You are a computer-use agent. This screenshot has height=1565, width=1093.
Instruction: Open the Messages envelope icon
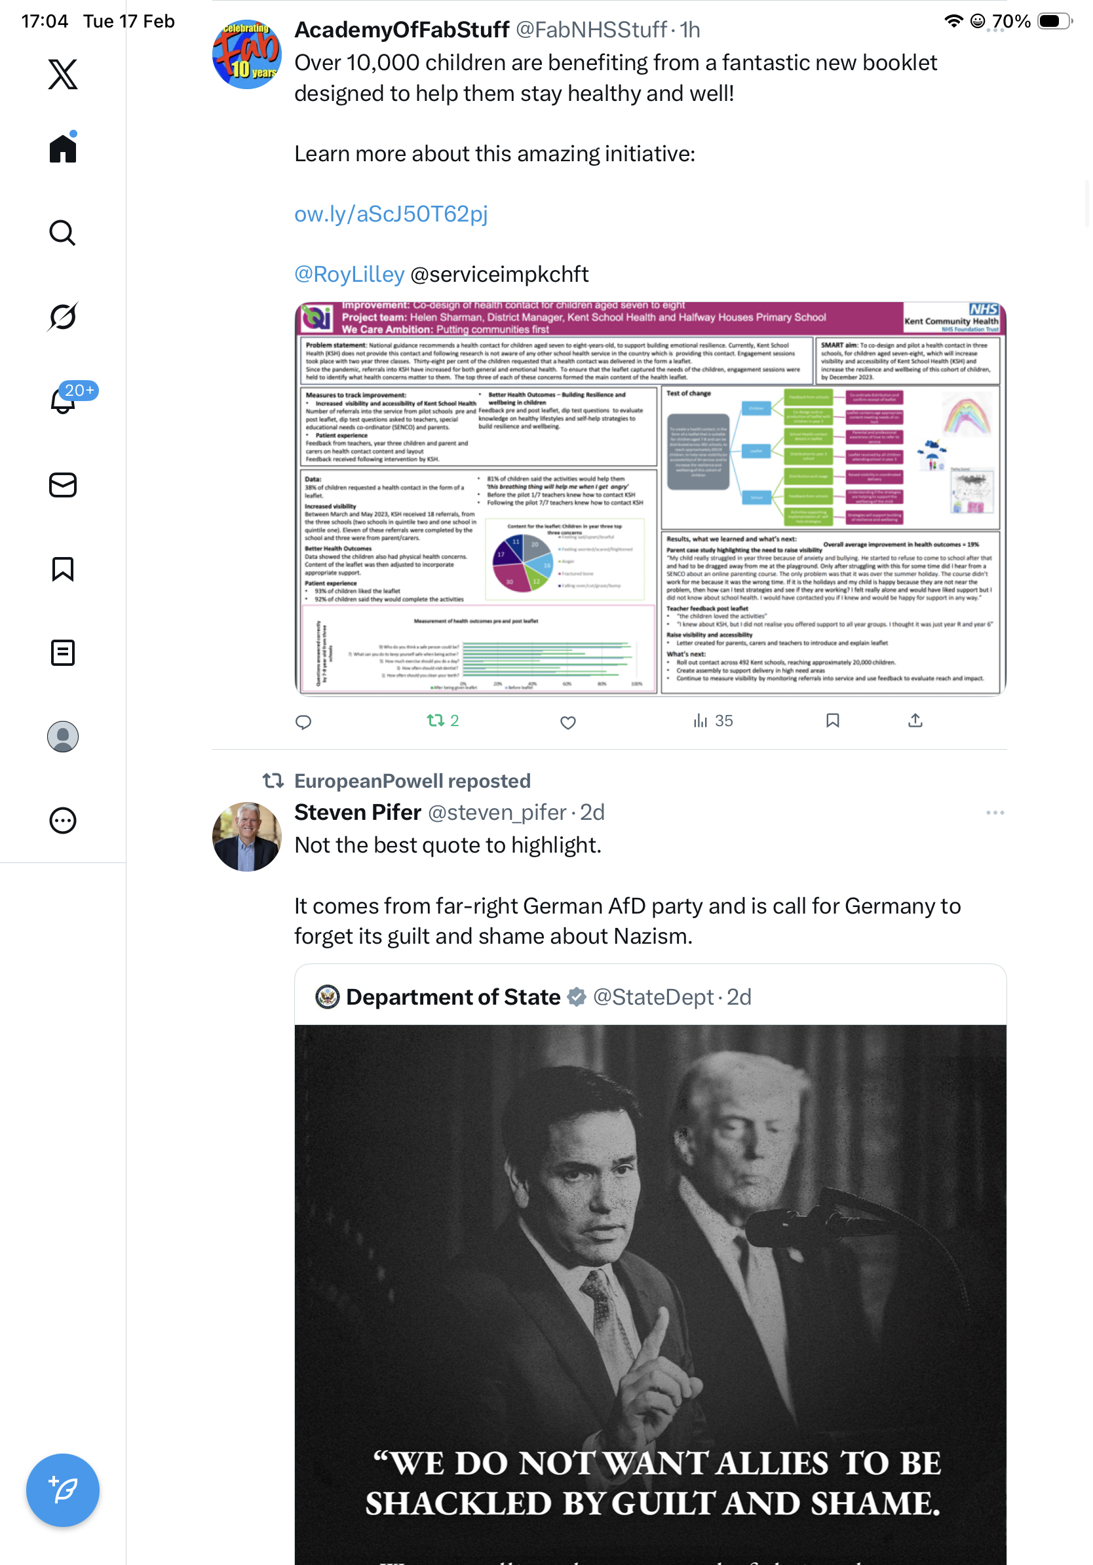pos(63,484)
